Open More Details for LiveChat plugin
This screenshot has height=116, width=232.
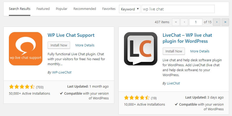tap(200, 51)
